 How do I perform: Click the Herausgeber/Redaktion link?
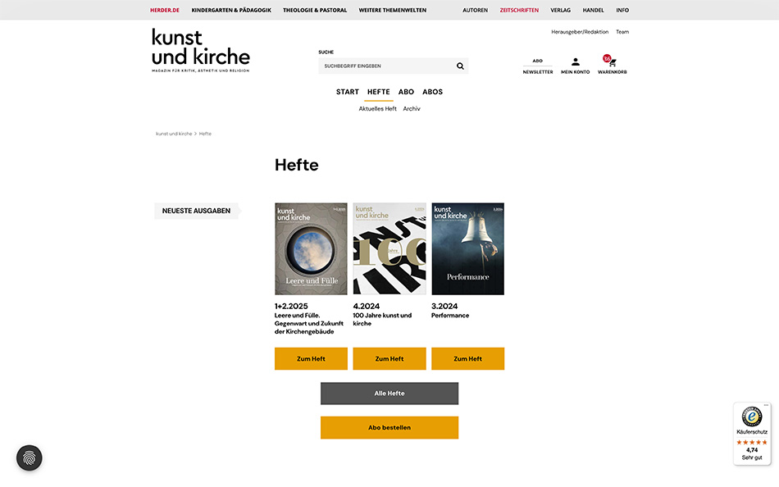580,32
